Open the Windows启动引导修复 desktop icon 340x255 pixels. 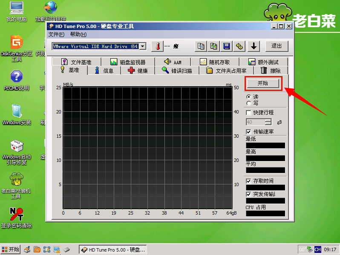pos(17,152)
